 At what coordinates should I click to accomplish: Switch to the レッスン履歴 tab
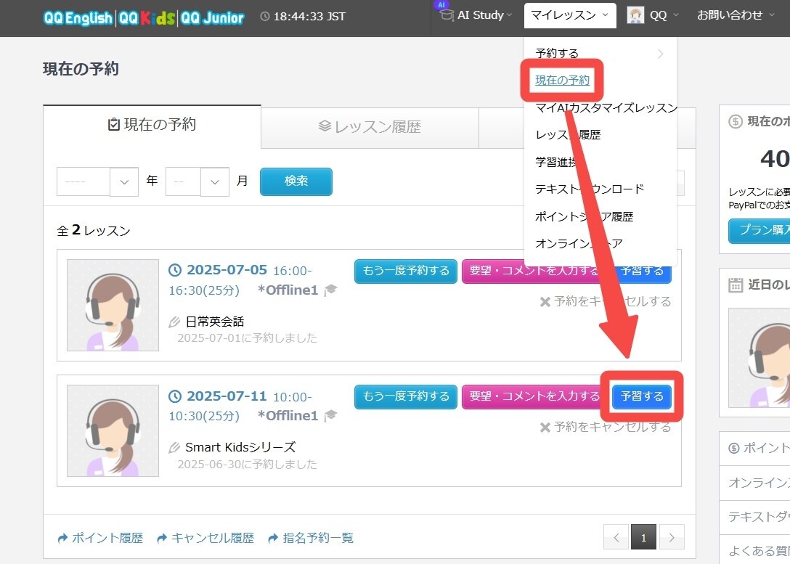pyautogui.click(x=370, y=127)
